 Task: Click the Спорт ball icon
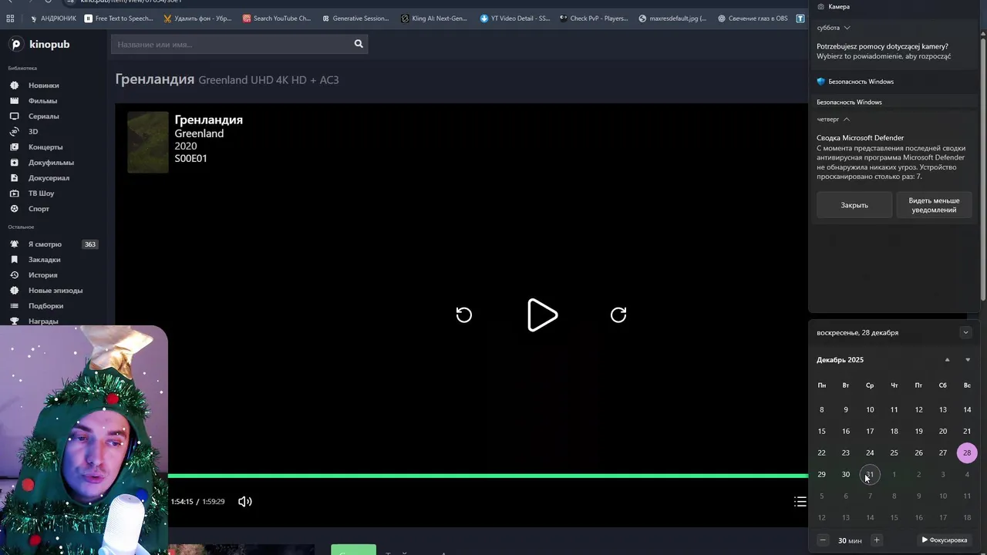14,209
